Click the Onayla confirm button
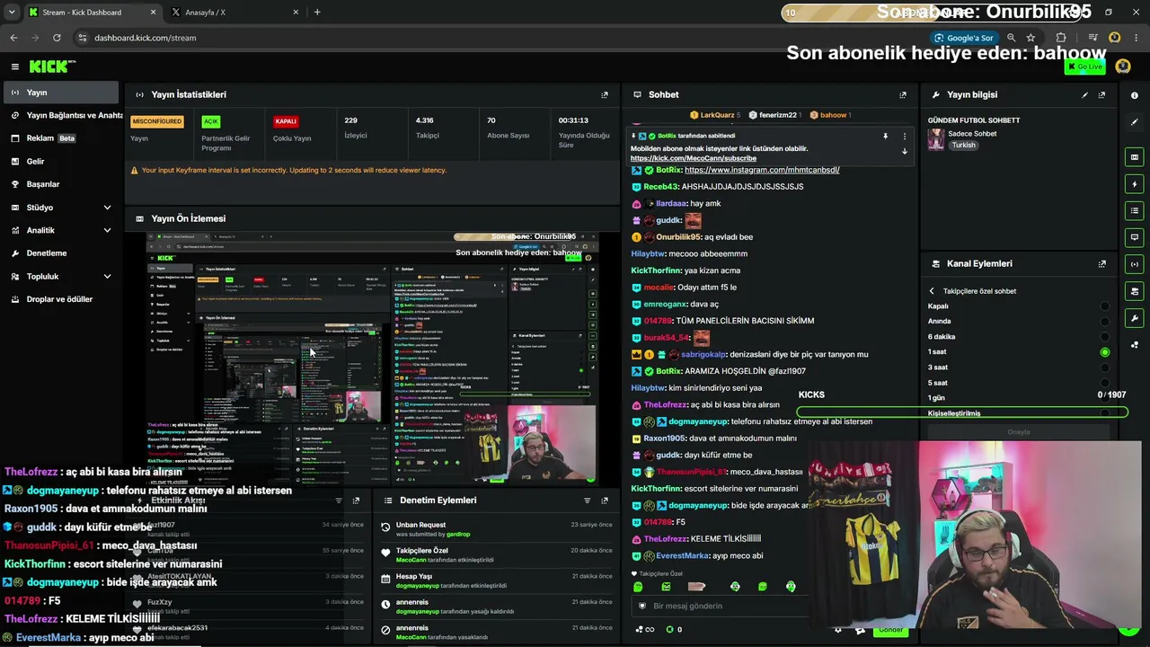The width and height of the screenshot is (1150, 647). pyautogui.click(x=1019, y=432)
